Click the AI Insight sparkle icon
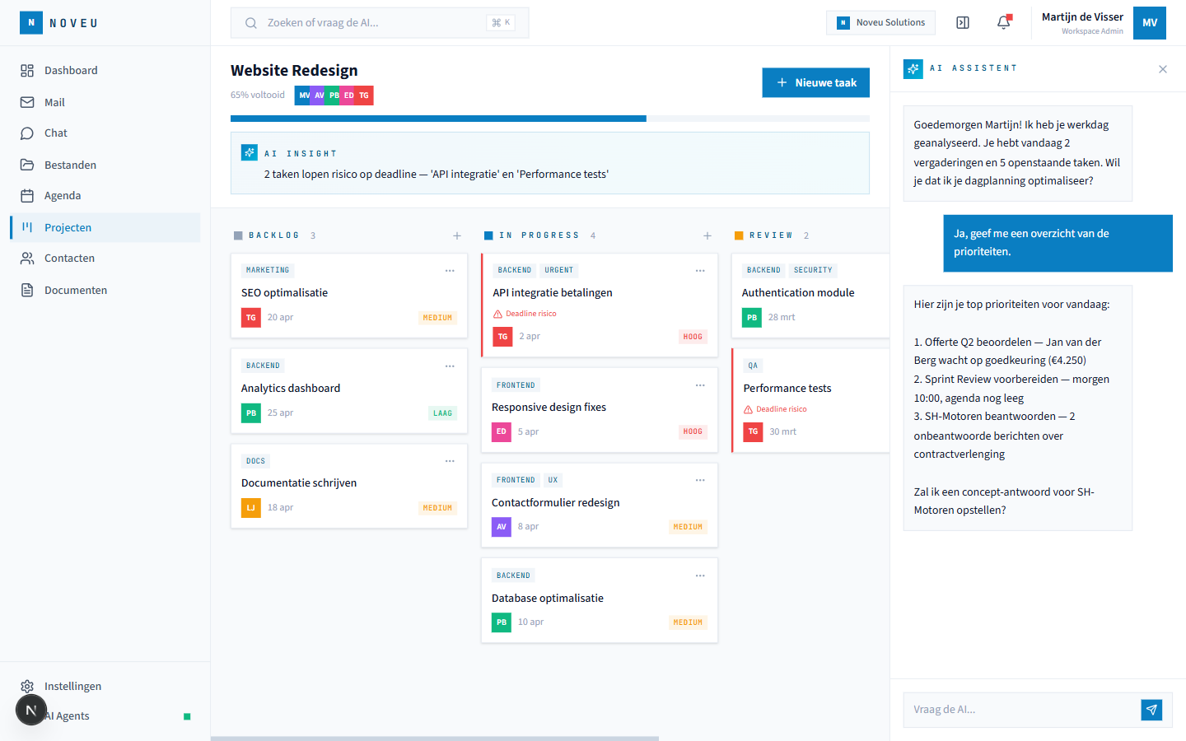 [249, 153]
